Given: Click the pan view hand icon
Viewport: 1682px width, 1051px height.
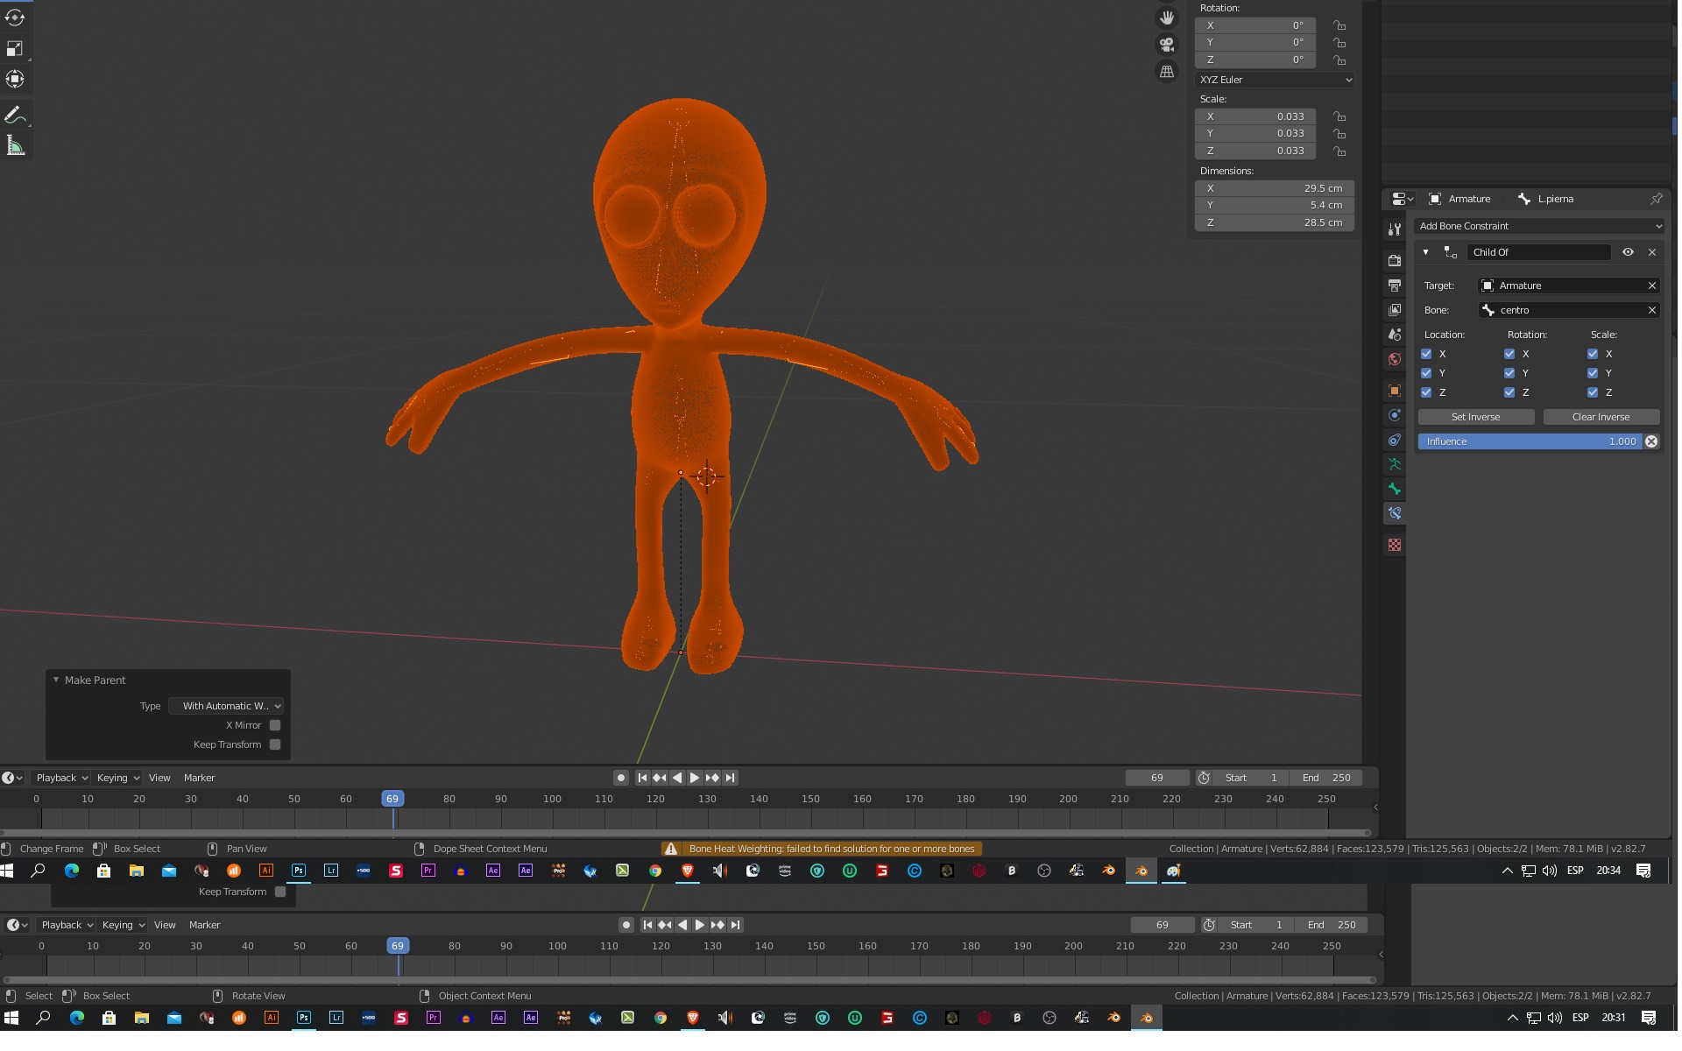Looking at the screenshot, I should pyautogui.click(x=1167, y=18).
